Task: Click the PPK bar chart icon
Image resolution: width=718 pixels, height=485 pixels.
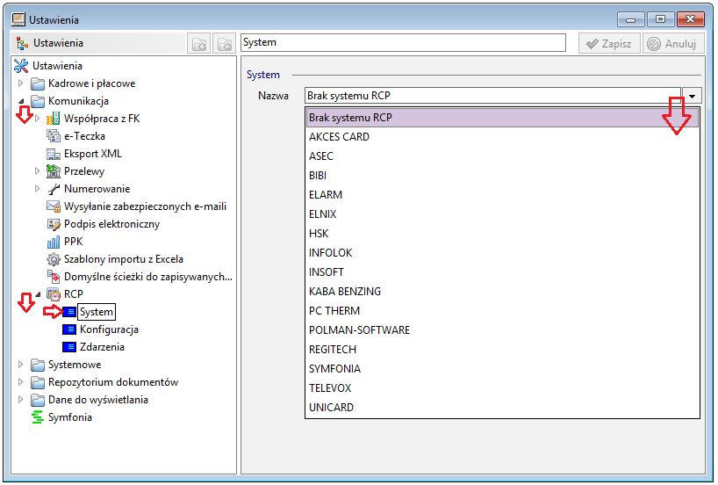Action: [x=54, y=242]
